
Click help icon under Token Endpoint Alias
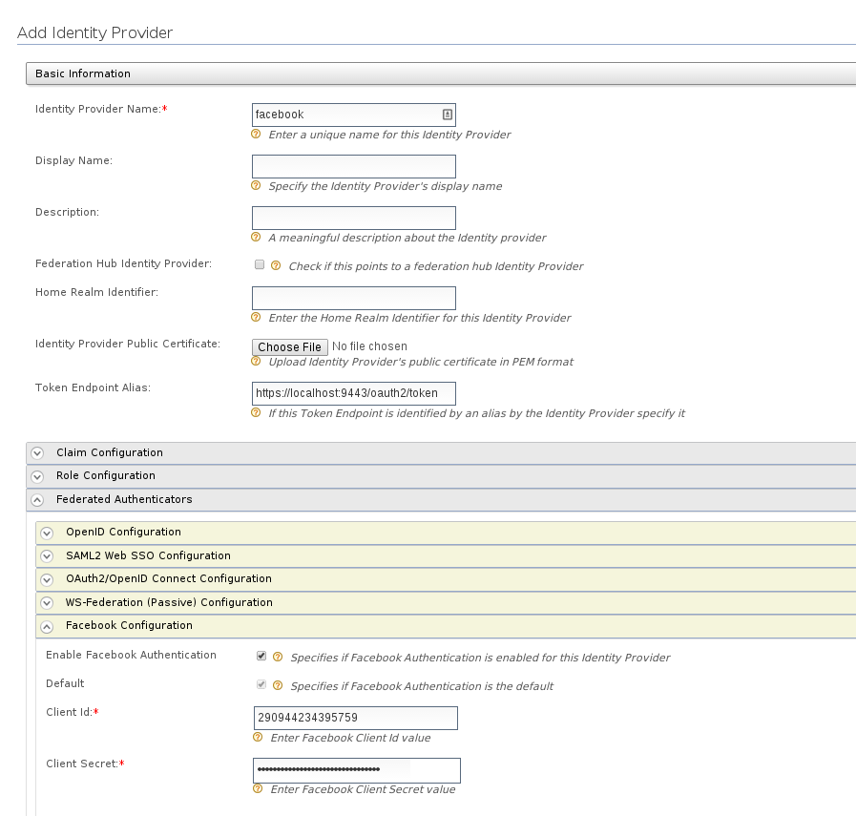[x=256, y=412]
